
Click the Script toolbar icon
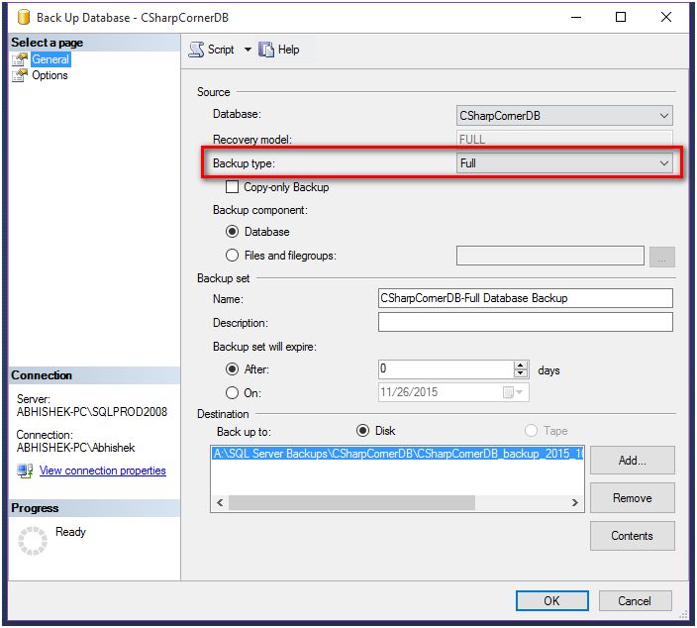(x=196, y=50)
